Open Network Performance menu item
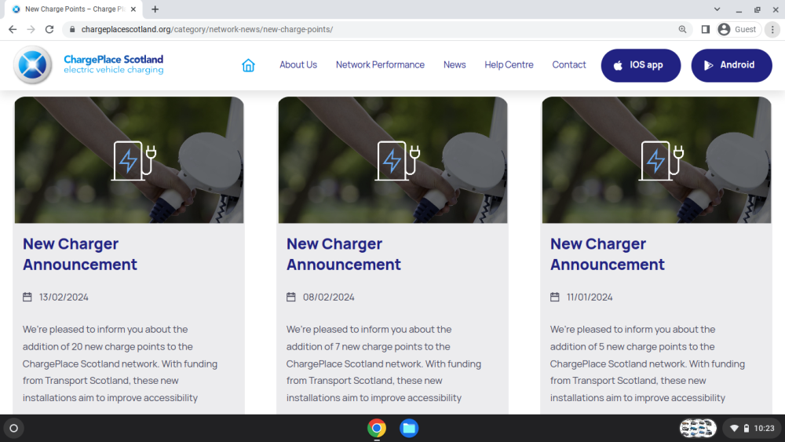The width and height of the screenshot is (785, 442). [380, 65]
